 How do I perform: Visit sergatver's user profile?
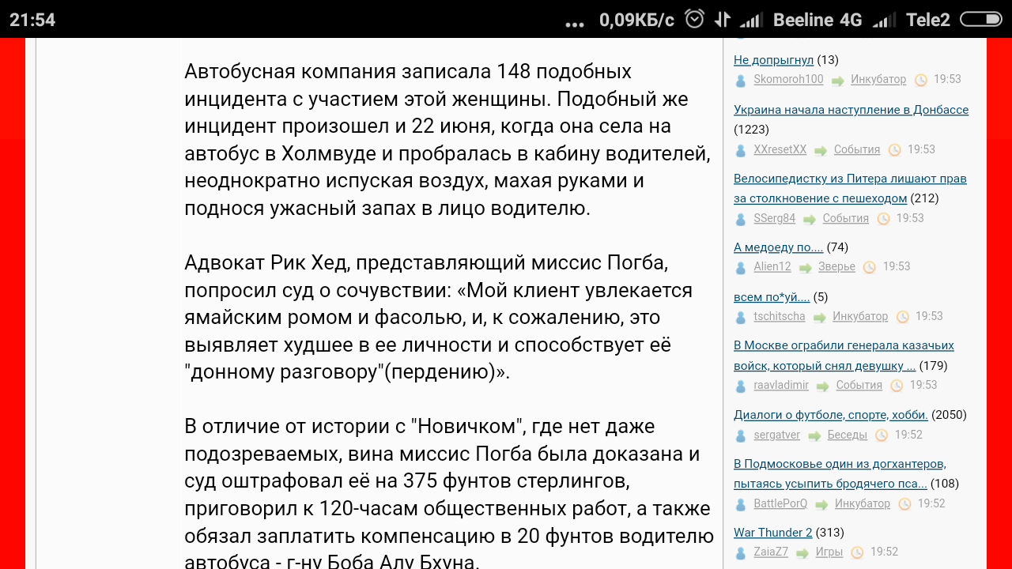777,435
